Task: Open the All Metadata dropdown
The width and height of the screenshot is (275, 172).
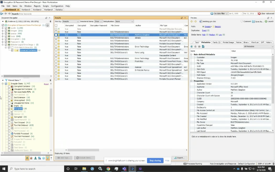Action: (x=259, y=46)
